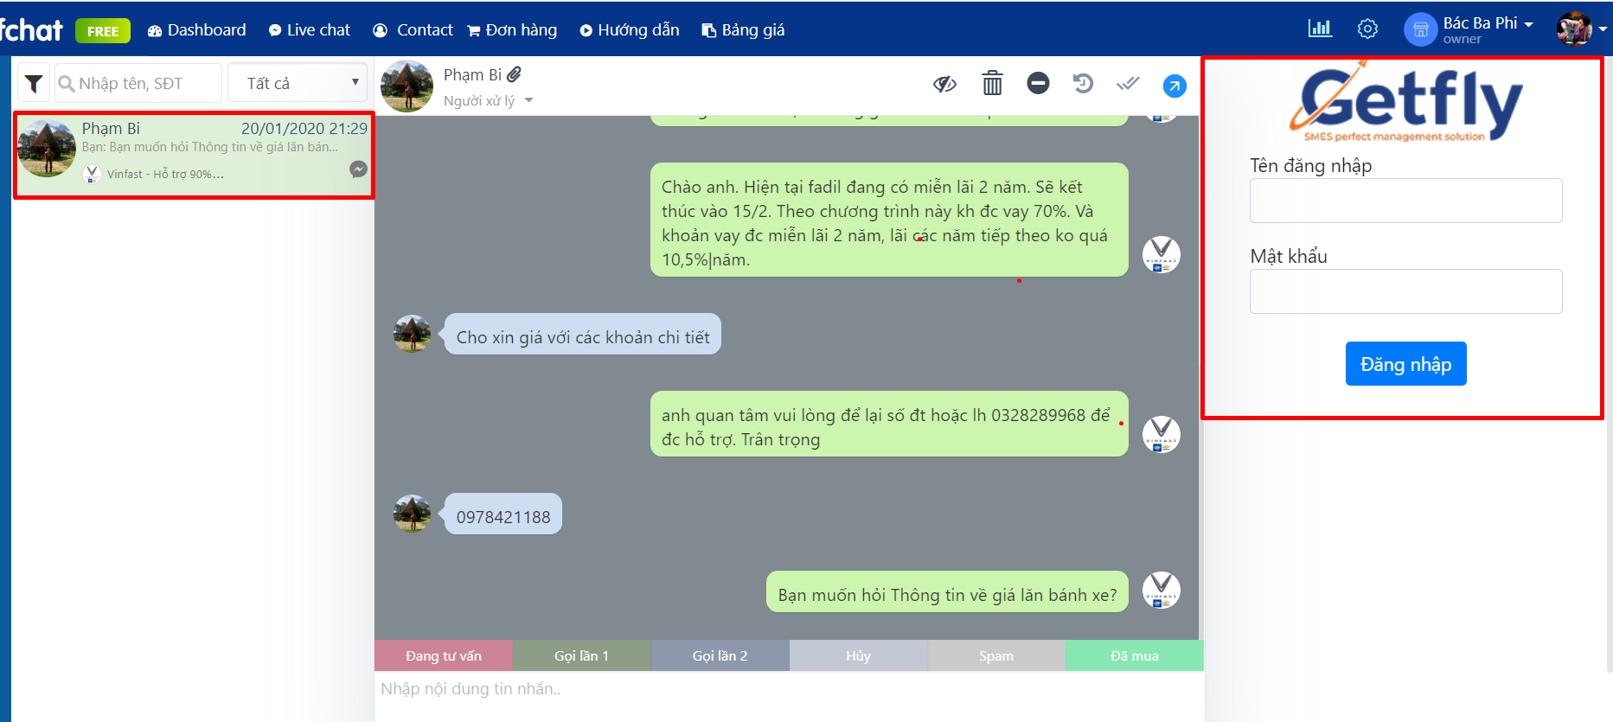Viewport: 1613px width, 722px height.
Task: Open the Live chat menu
Action: pyautogui.click(x=310, y=30)
